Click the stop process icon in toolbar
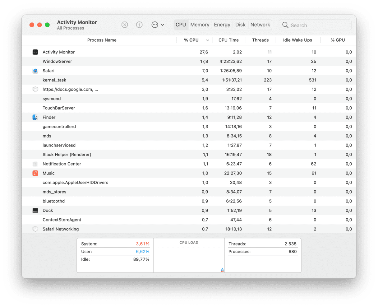Screen dimensions: 378x307 pos(125,25)
